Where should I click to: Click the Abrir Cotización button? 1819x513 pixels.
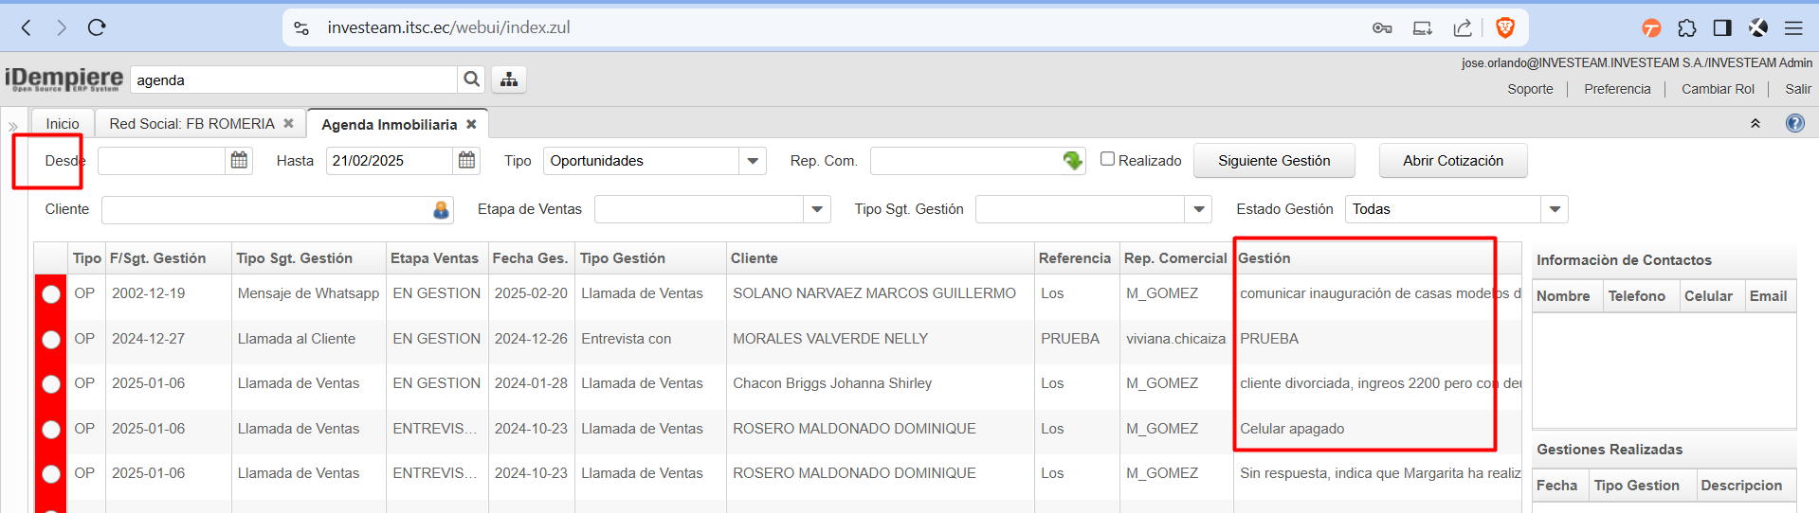pyautogui.click(x=1452, y=161)
